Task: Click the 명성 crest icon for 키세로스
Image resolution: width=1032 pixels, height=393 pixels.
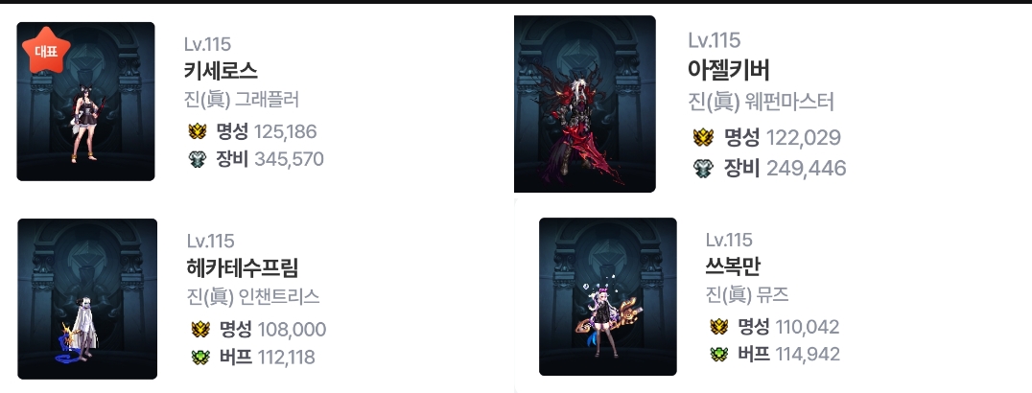Action: pos(198,131)
